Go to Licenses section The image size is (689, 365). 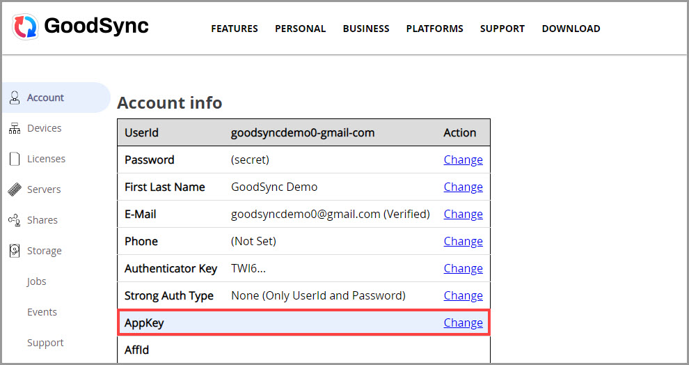click(x=46, y=159)
